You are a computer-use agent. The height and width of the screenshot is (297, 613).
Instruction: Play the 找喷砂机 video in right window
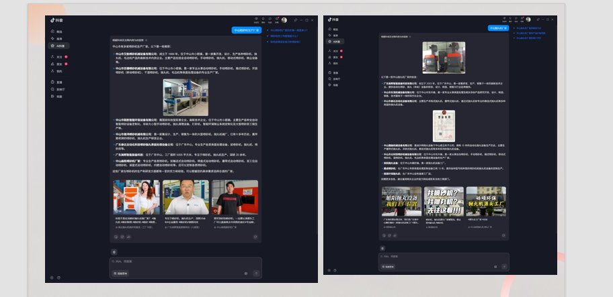(x=444, y=201)
